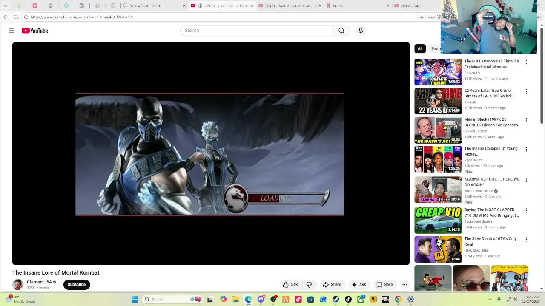The height and width of the screenshot is (306, 545).
Task: Switch to DeshaeFrost Twitch tab
Action: point(153,6)
